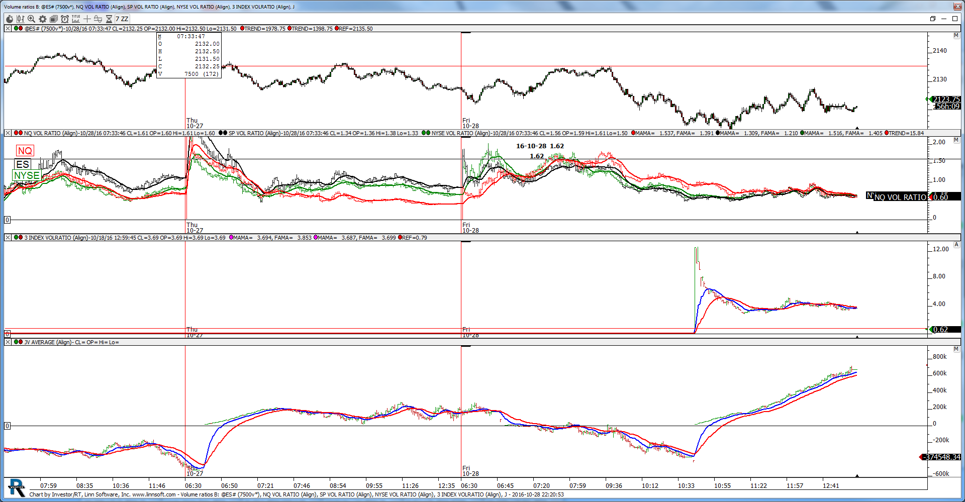Toggle M scale button on vol ratio pane

[x=956, y=140]
